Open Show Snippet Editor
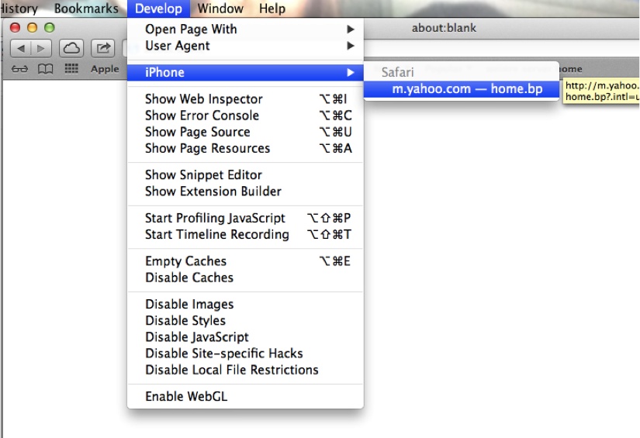 pyautogui.click(x=245, y=175)
